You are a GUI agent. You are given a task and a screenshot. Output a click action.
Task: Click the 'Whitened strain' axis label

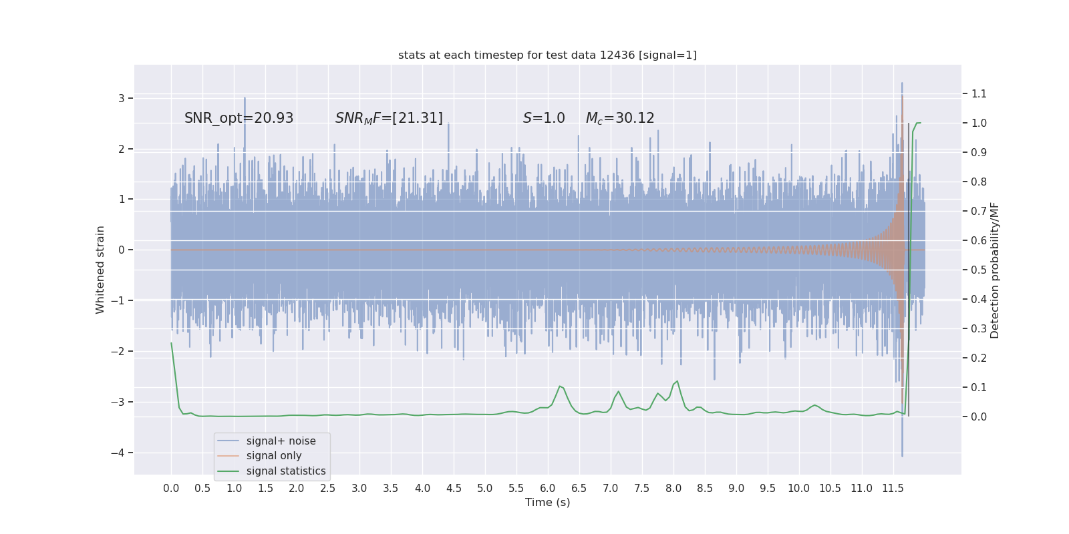[x=100, y=270]
